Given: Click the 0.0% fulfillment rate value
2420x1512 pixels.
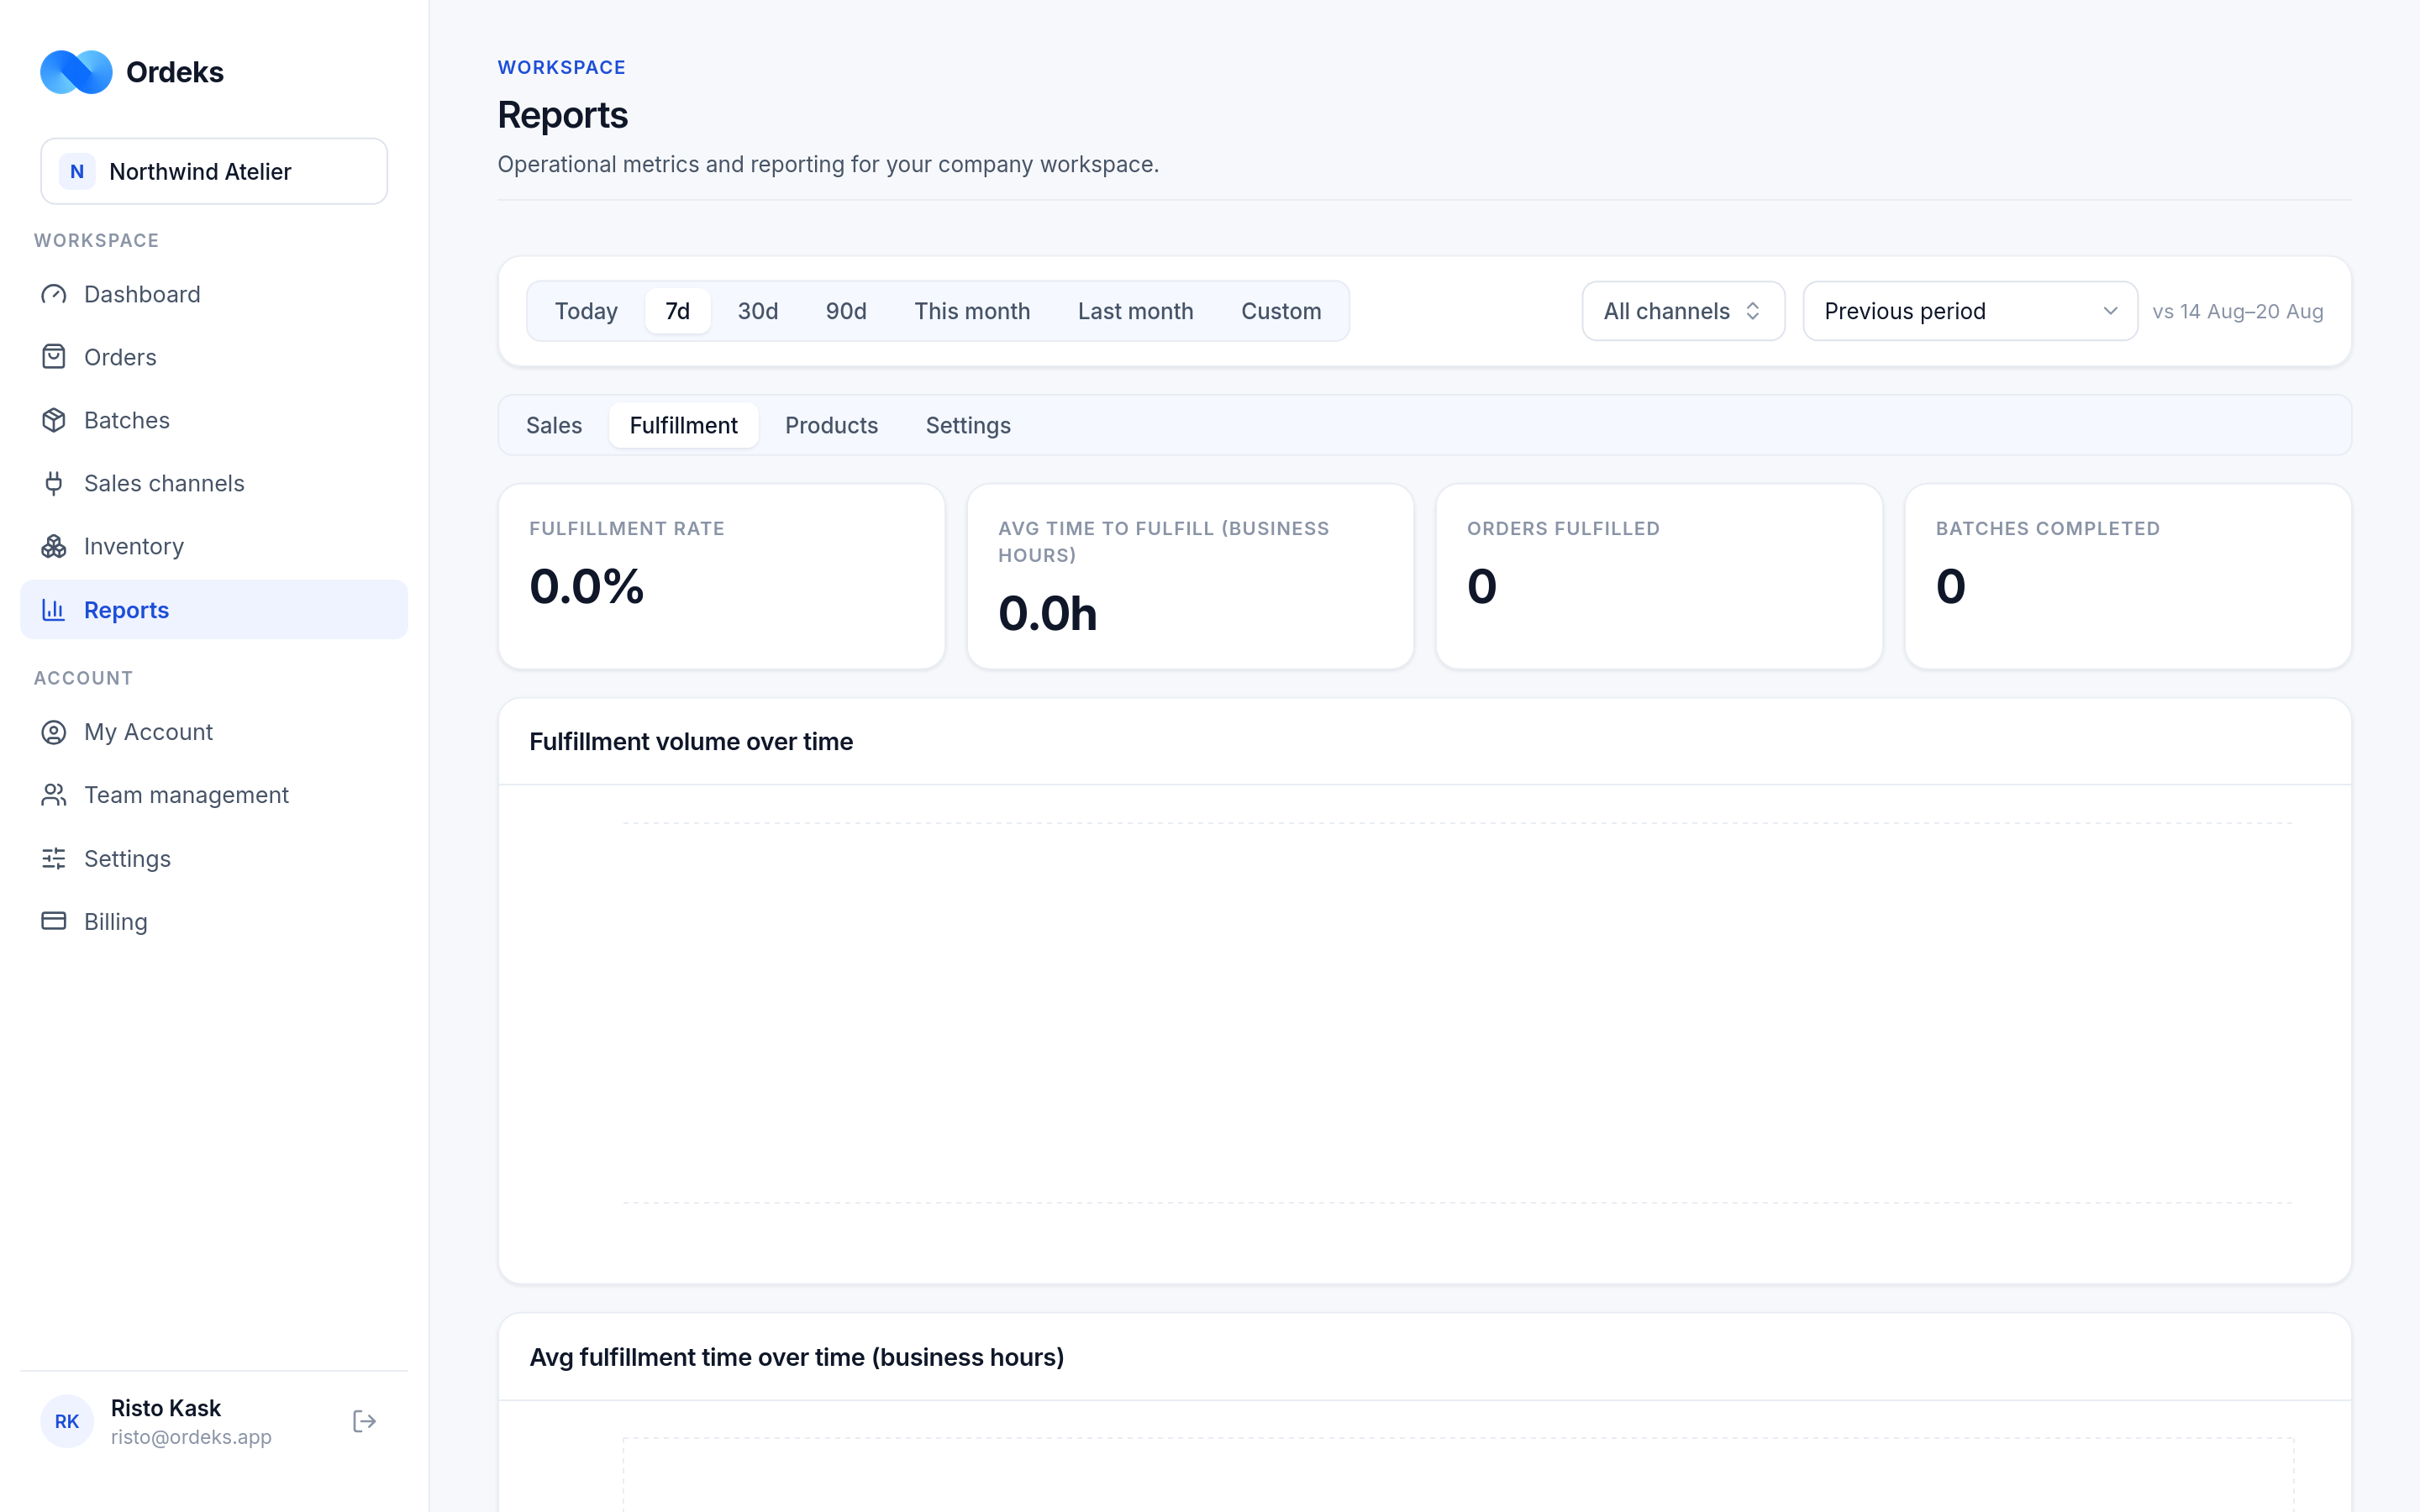Looking at the screenshot, I should (x=587, y=586).
